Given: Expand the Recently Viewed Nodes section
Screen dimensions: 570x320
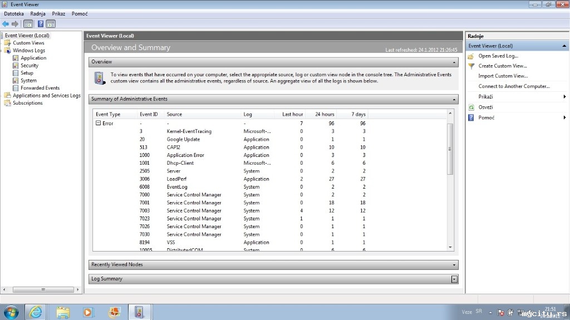Looking at the screenshot, I should point(454,265).
